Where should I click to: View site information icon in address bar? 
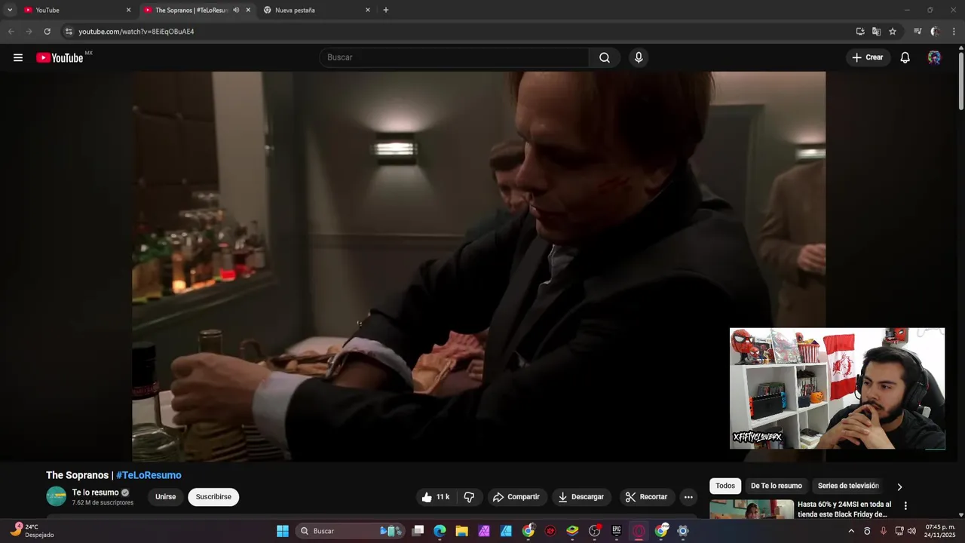pyautogui.click(x=69, y=32)
